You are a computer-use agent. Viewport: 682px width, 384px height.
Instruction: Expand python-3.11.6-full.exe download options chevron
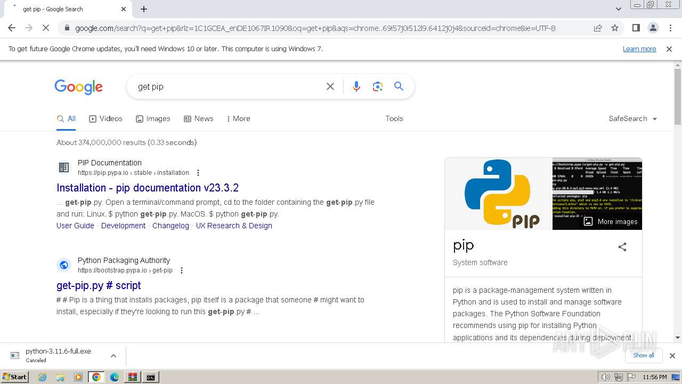113,356
